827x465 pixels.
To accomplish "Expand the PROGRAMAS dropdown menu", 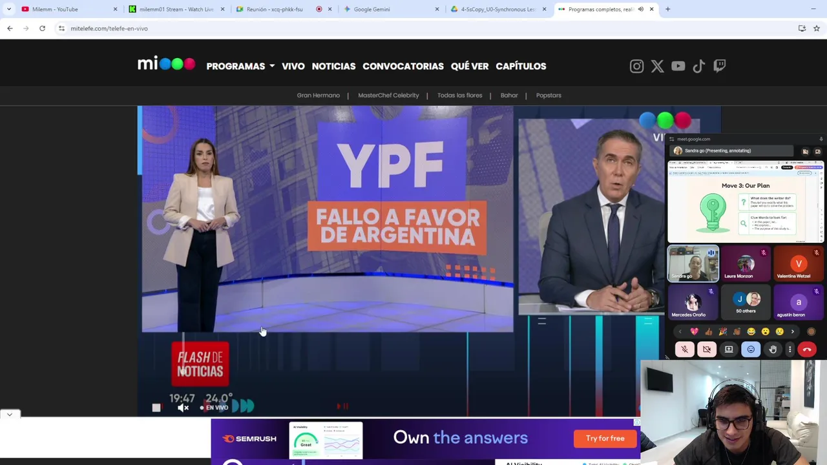I will (240, 66).
